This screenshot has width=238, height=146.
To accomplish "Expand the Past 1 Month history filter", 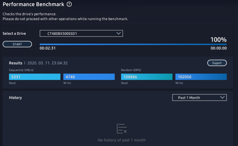I will click(199, 98).
